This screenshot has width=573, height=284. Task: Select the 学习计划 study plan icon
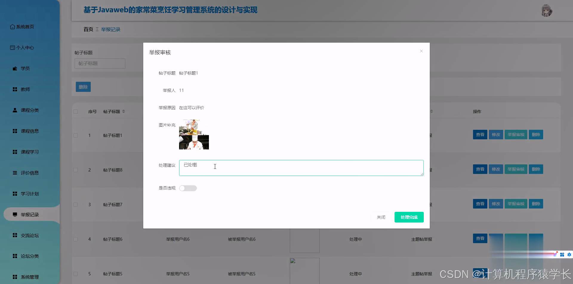(15, 193)
